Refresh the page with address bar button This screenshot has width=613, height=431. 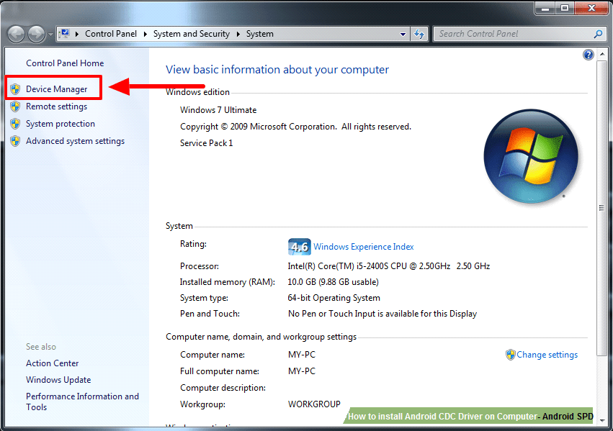pyautogui.click(x=419, y=35)
